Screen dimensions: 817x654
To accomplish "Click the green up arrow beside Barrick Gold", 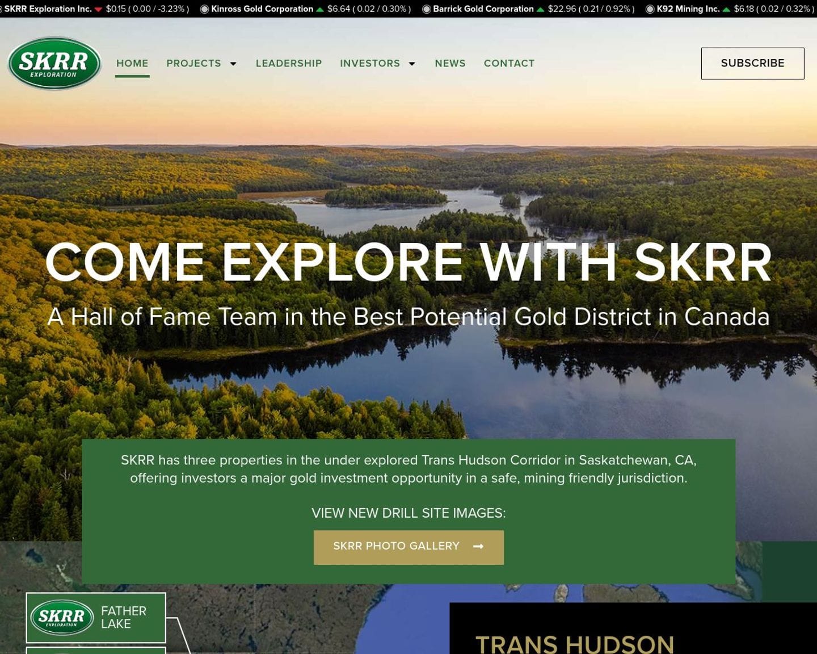I will coord(540,9).
